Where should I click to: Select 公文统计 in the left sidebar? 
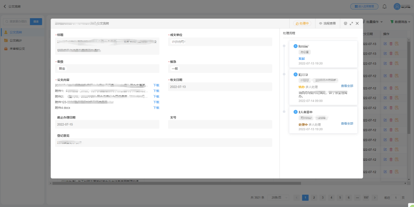(17, 40)
